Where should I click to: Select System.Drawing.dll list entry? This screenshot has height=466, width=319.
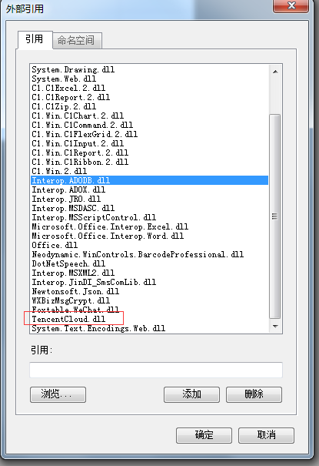tap(149, 69)
